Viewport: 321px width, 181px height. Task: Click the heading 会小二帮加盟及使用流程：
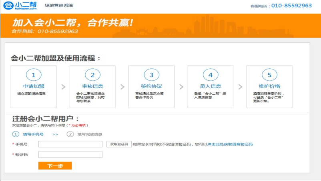pyautogui.click(x=56, y=58)
